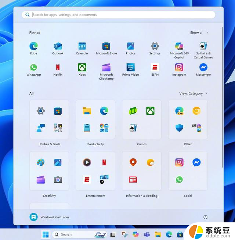Open Snipping Tool on the taskbar

(124, 234)
